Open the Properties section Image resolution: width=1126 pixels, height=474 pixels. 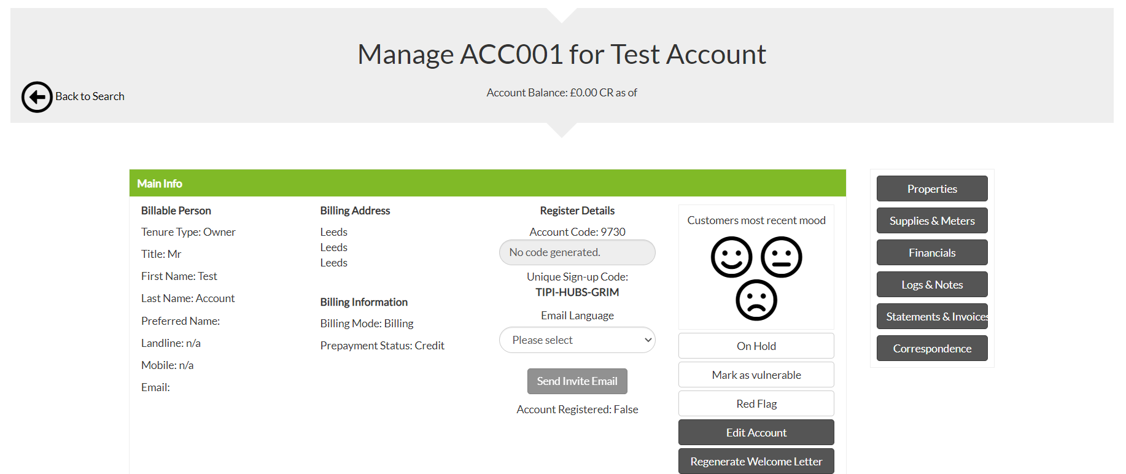coord(931,188)
